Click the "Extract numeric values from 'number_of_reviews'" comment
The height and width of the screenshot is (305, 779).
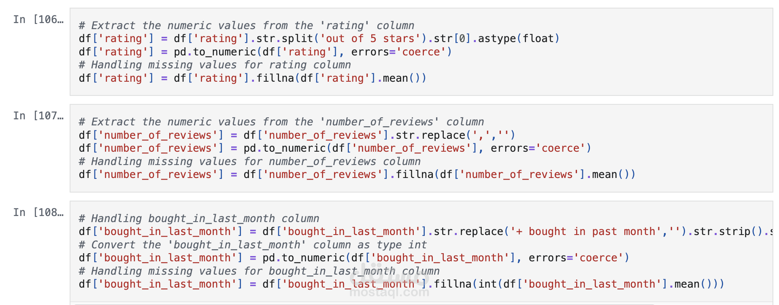[x=281, y=122]
